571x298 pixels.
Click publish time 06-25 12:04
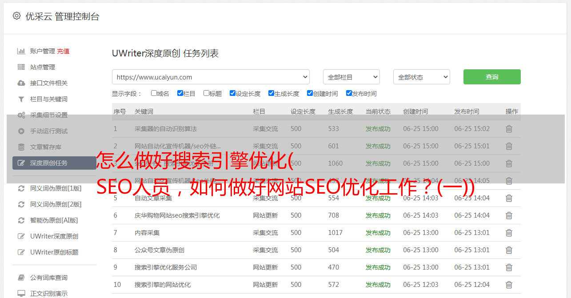(x=472, y=285)
